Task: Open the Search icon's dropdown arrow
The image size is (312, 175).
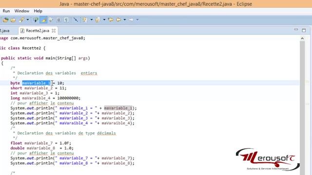Action: [x=28, y=19]
